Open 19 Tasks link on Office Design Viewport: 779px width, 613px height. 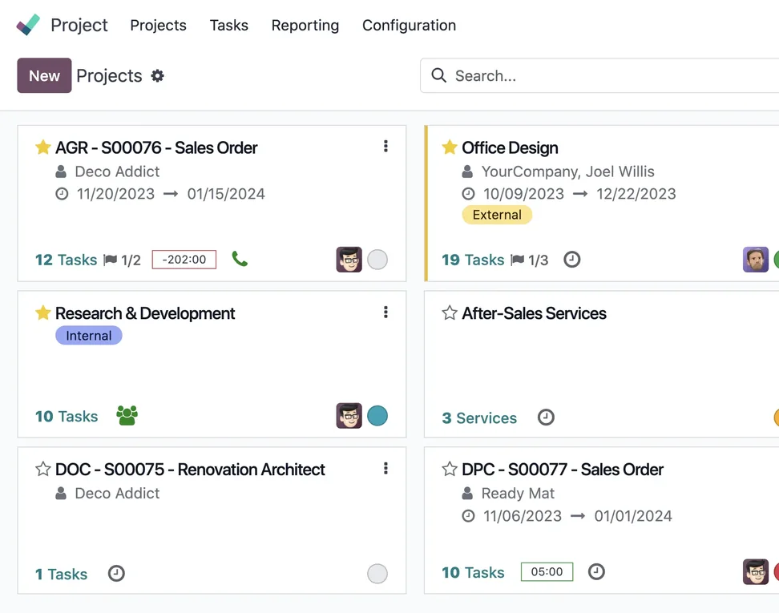click(473, 260)
